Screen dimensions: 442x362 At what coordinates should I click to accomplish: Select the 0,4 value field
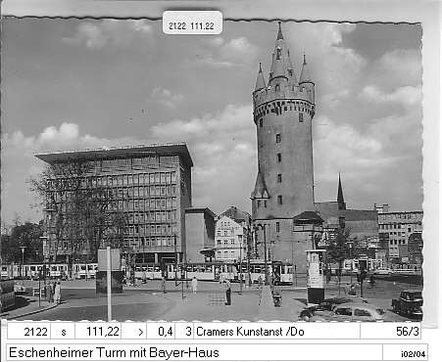pyautogui.click(x=161, y=332)
